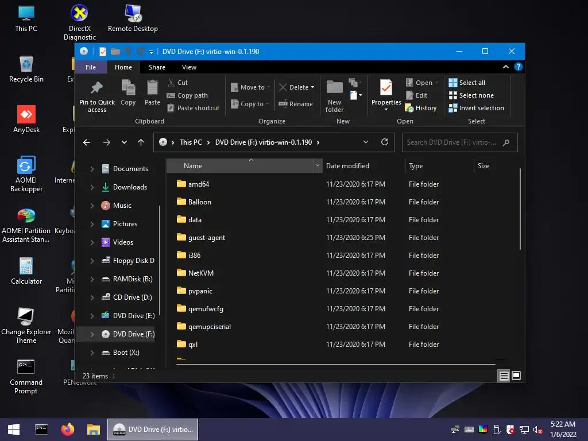The image size is (588, 441).
Task: Open recent locations dropdown arrow
Action: 124,142
